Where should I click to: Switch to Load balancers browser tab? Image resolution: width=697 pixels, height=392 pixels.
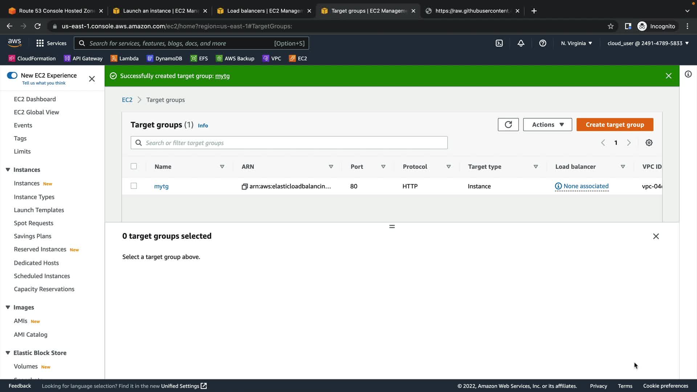pyautogui.click(x=264, y=11)
